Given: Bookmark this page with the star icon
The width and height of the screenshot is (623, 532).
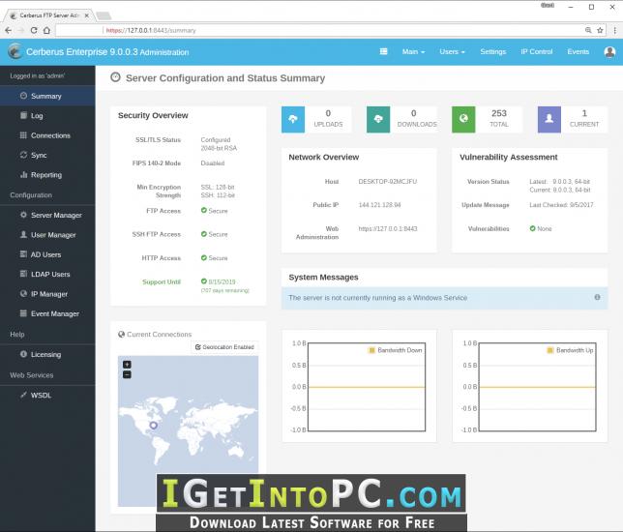Looking at the screenshot, I should click(600, 30).
